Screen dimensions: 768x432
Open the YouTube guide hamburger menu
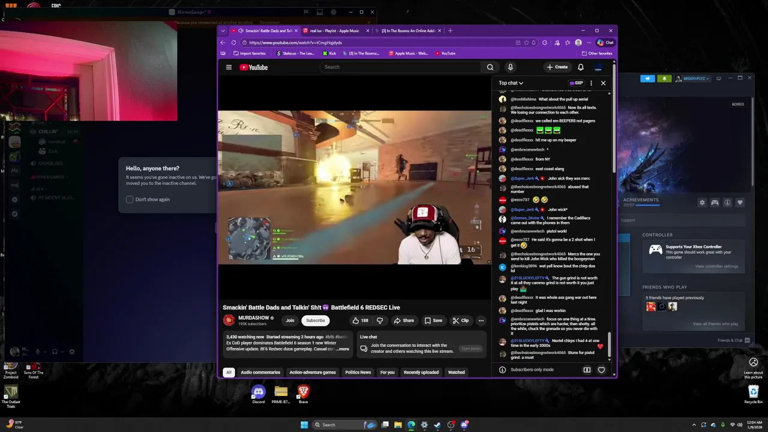tap(229, 67)
